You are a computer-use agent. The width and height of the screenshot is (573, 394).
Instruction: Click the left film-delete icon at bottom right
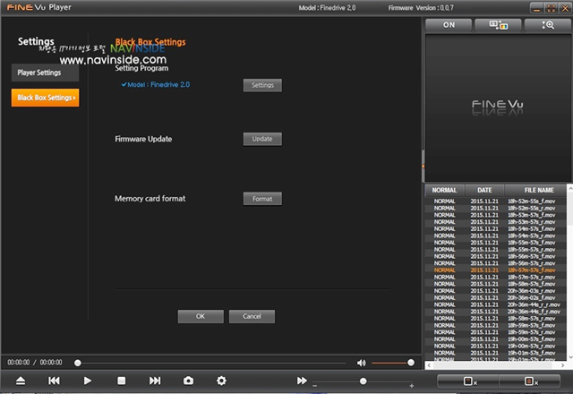click(x=468, y=381)
